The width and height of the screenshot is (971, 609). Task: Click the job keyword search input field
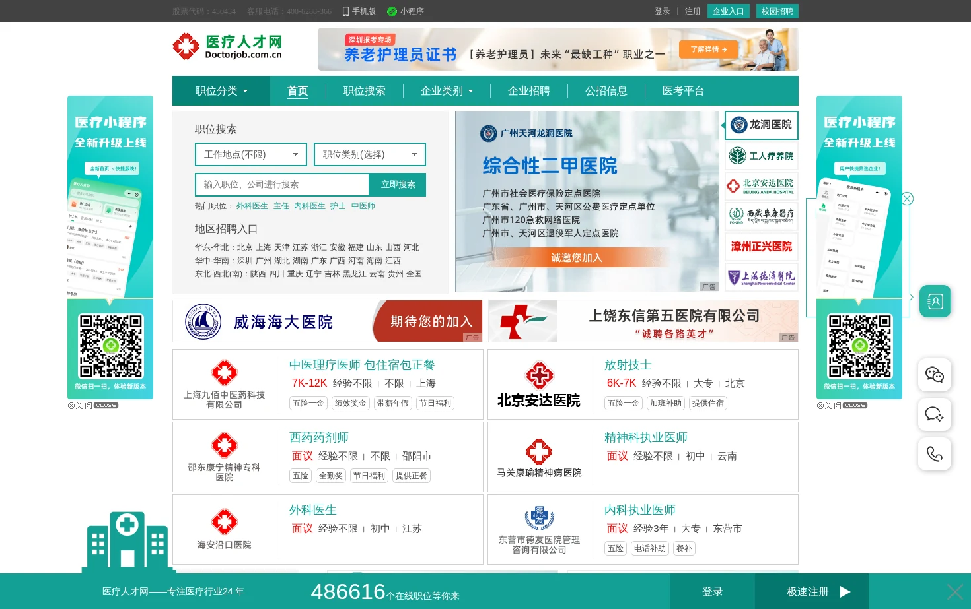[283, 185]
